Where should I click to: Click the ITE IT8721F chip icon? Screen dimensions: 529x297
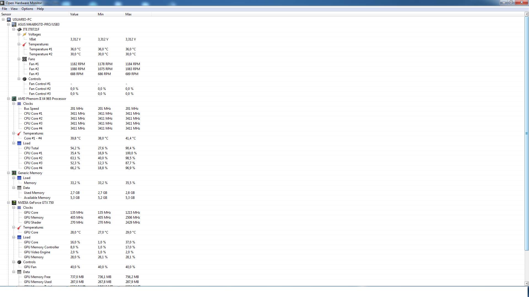click(19, 29)
